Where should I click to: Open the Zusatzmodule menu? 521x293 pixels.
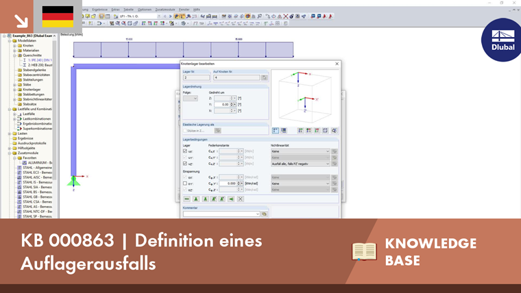165,10
